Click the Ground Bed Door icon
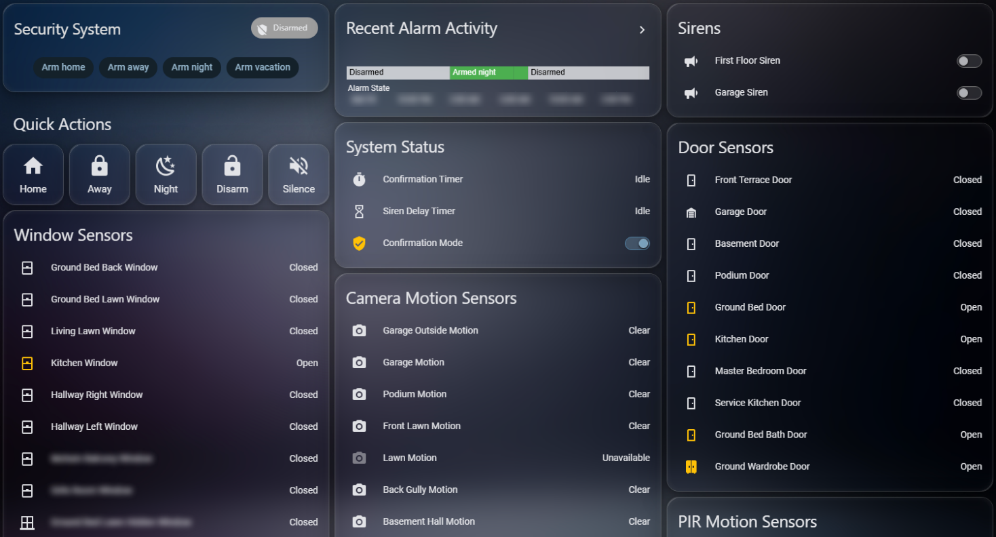 pos(691,308)
